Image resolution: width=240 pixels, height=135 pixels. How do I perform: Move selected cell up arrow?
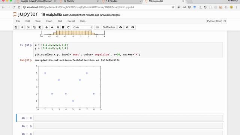click(46, 27)
